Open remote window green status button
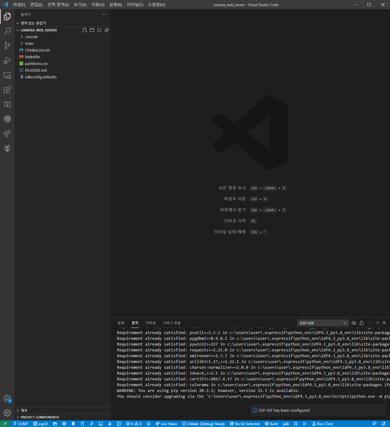390x427 pixels. (5, 424)
